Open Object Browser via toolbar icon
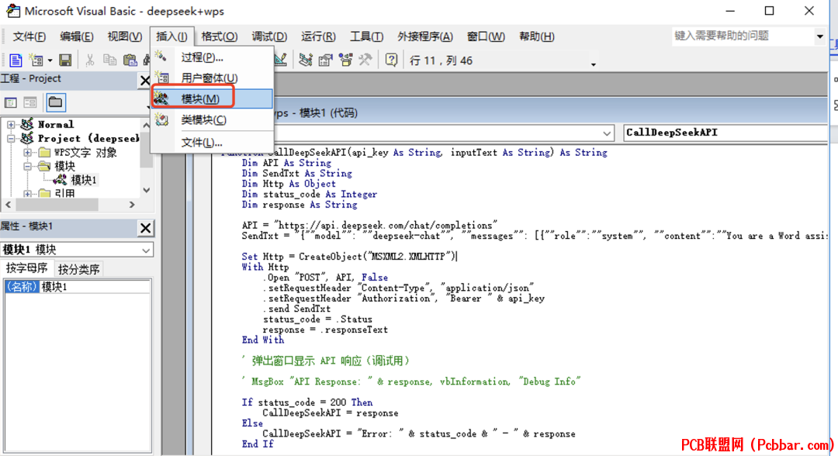The width and height of the screenshot is (838, 456). coord(346,60)
